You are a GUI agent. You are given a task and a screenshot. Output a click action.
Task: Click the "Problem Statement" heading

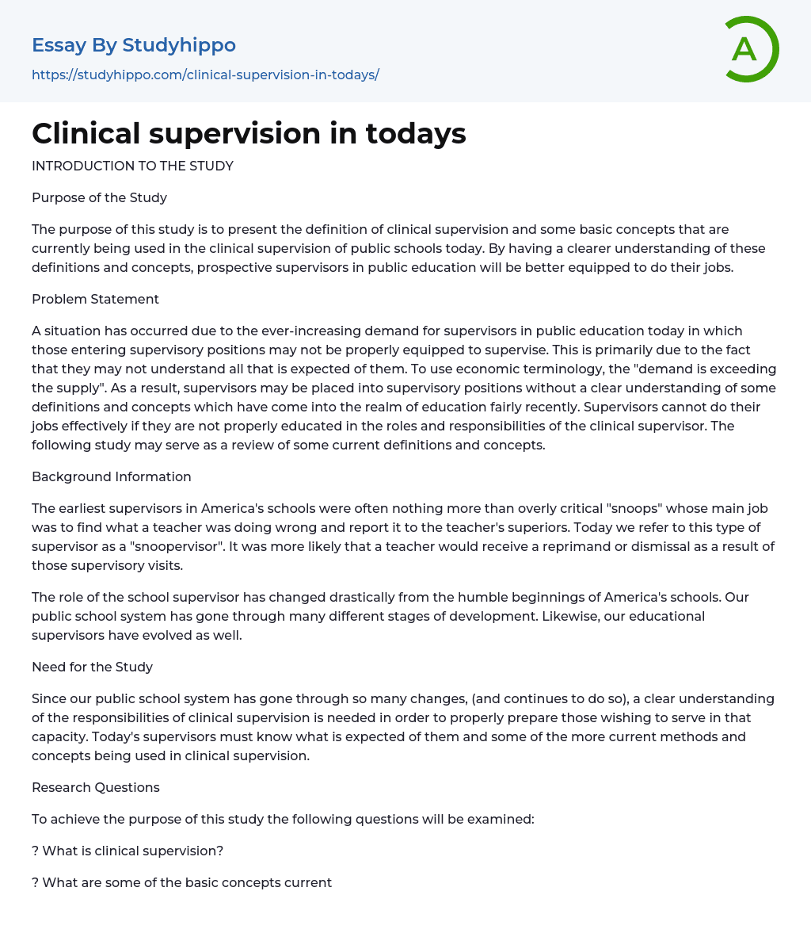(x=95, y=299)
